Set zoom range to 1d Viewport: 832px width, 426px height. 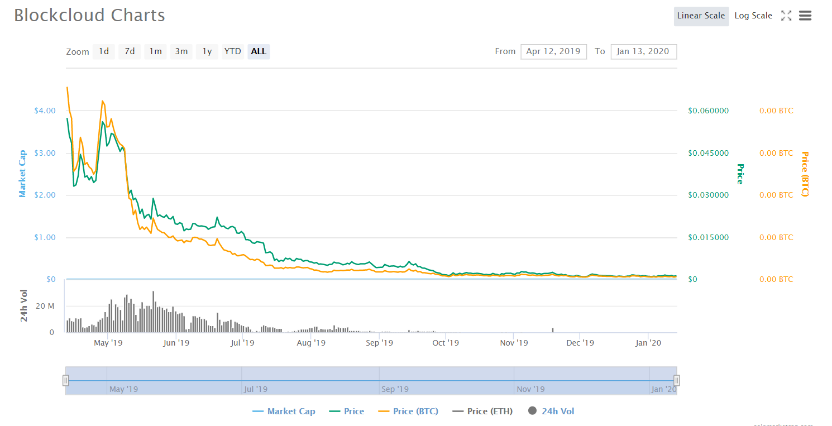(104, 51)
